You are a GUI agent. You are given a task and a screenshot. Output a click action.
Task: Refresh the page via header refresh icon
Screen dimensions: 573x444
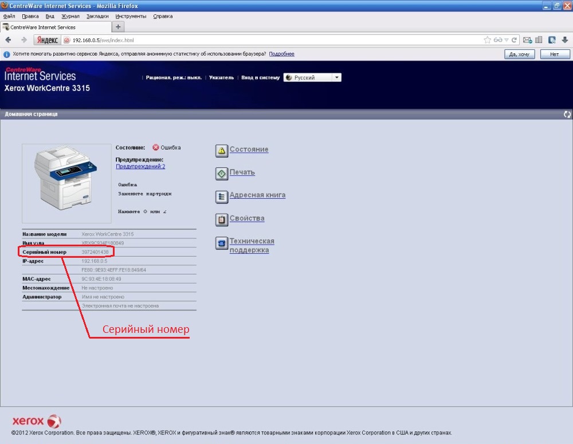[x=567, y=114]
